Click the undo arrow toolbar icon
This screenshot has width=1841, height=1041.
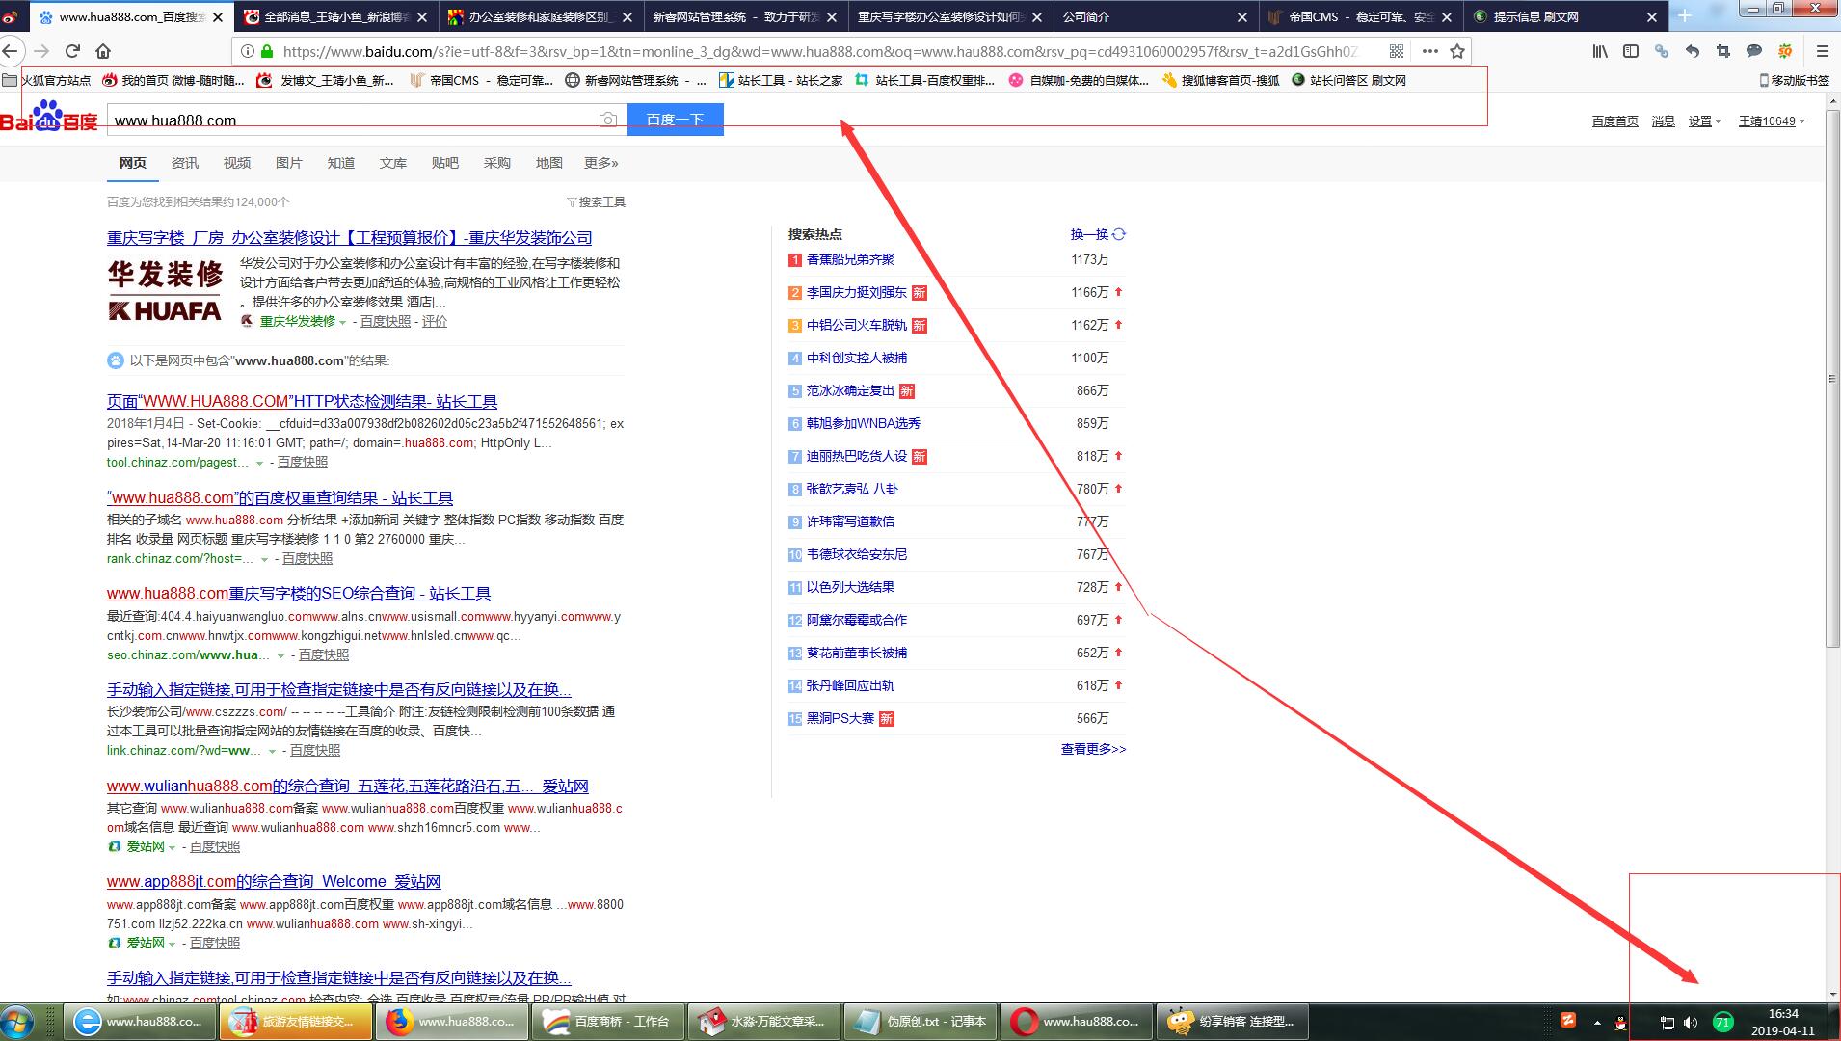tap(1693, 51)
